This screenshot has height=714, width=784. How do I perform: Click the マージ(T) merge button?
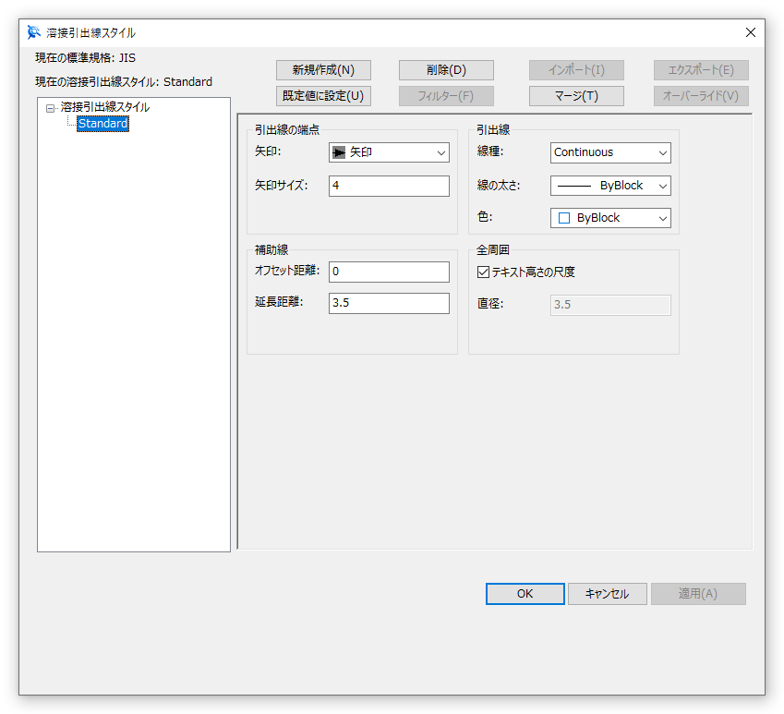pyautogui.click(x=576, y=96)
